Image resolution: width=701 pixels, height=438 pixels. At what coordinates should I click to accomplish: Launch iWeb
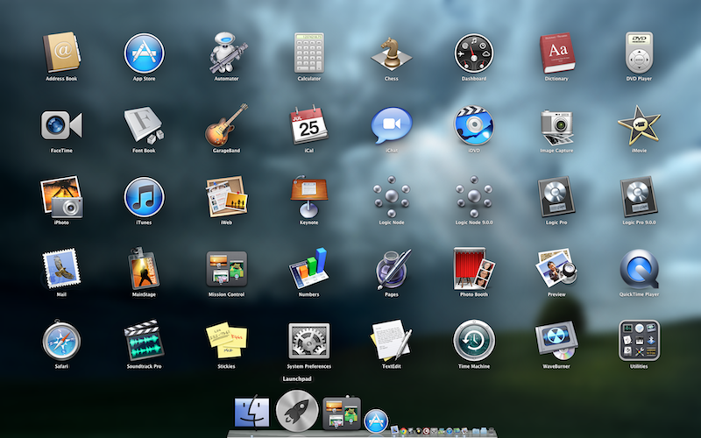pyautogui.click(x=227, y=196)
